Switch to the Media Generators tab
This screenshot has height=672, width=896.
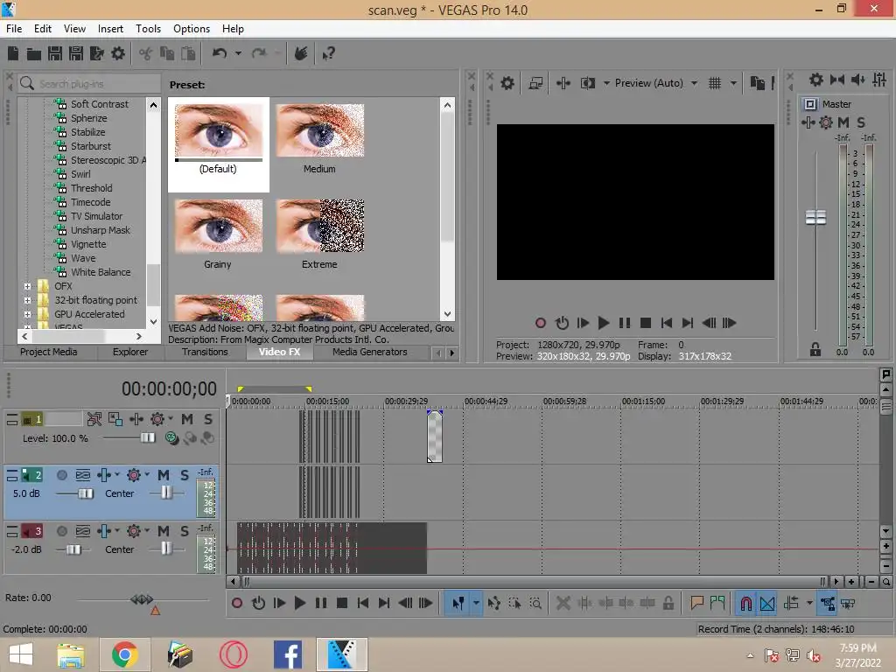tap(370, 352)
